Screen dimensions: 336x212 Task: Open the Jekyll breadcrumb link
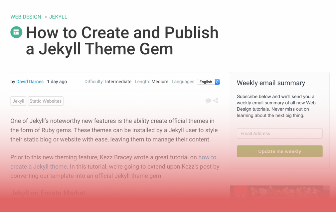[58, 17]
